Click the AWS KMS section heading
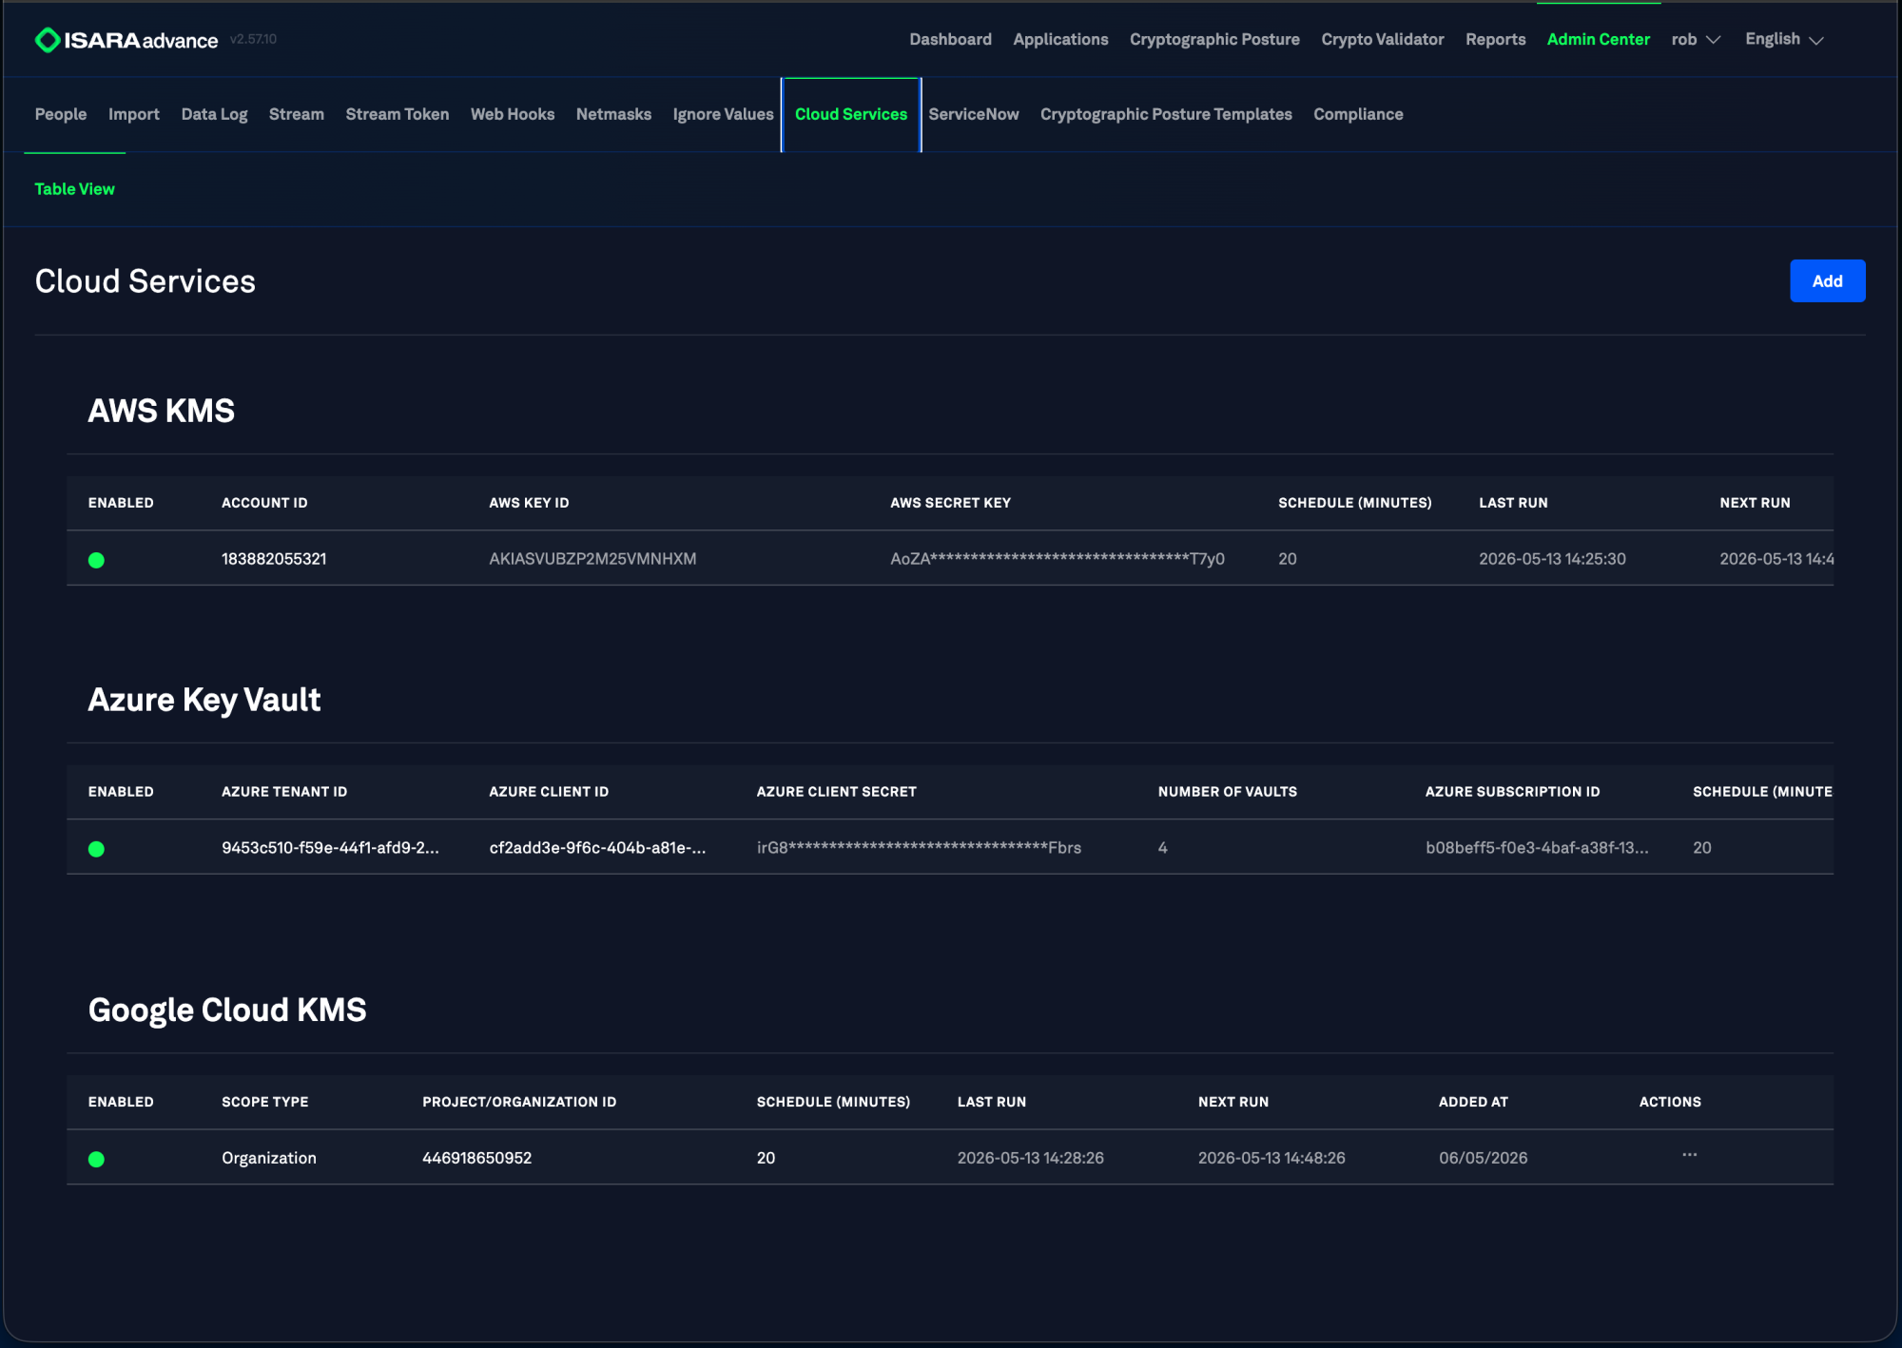This screenshot has height=1348, width=1902. tap(162, 411)
